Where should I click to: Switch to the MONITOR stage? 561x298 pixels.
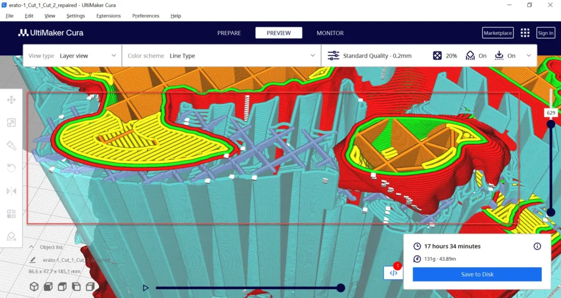pyautogui.click(x=330, y=33)
